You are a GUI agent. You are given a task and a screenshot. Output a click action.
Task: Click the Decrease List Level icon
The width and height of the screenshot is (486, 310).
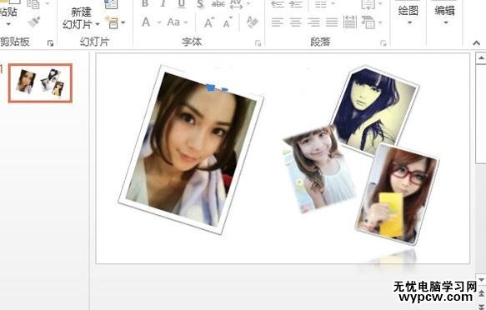tap(278, 3)
